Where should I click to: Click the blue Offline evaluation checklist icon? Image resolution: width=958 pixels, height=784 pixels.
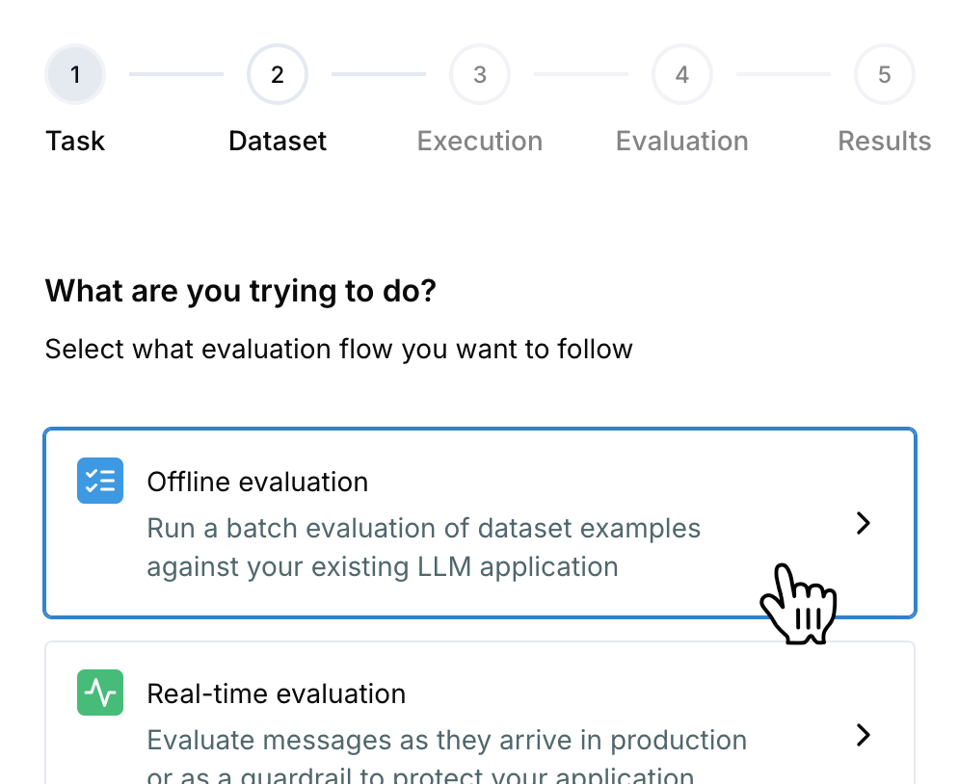(100, 481)
